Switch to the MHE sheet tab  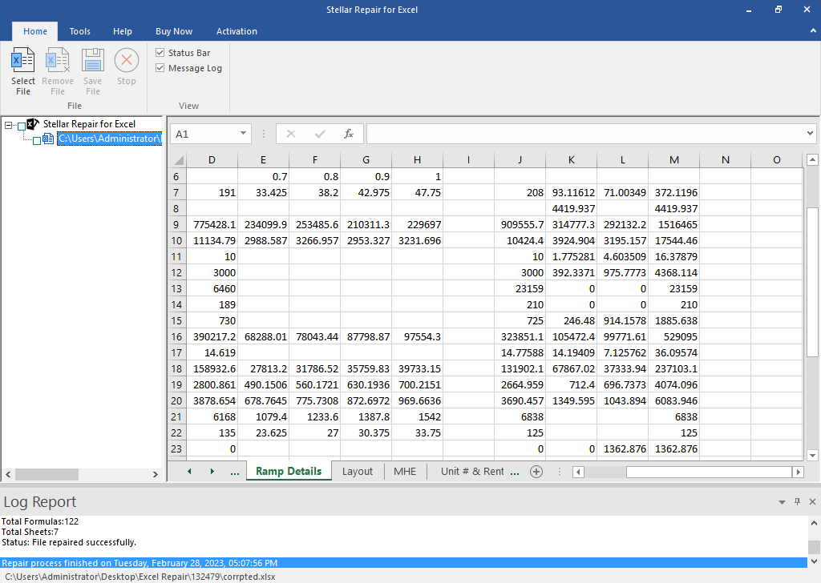click(x=405, y=472)
